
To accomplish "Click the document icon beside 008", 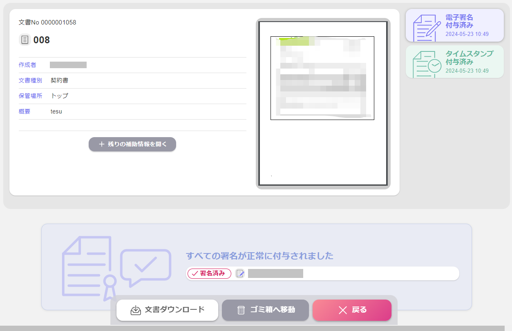I will pyautogui.click(x=25, y=40).
